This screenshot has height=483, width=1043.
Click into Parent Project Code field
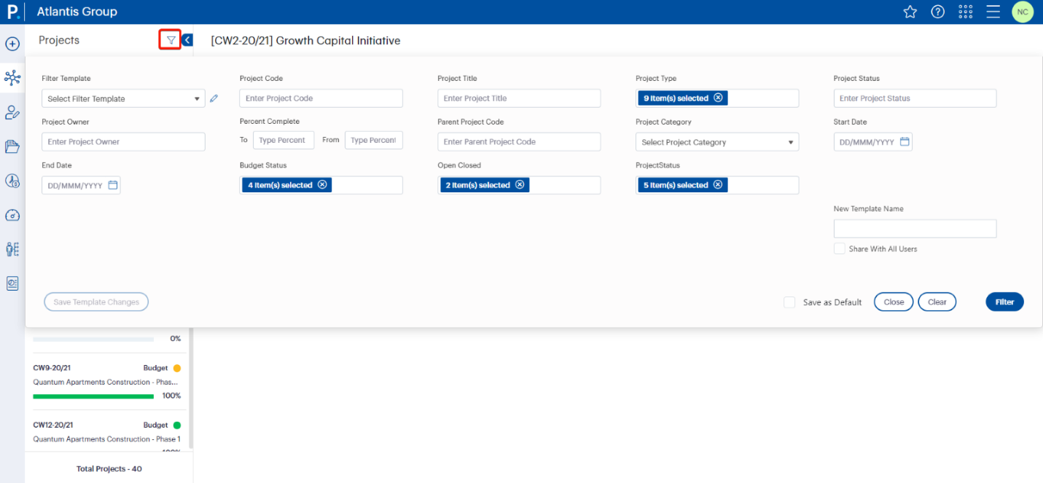[519, 142]
